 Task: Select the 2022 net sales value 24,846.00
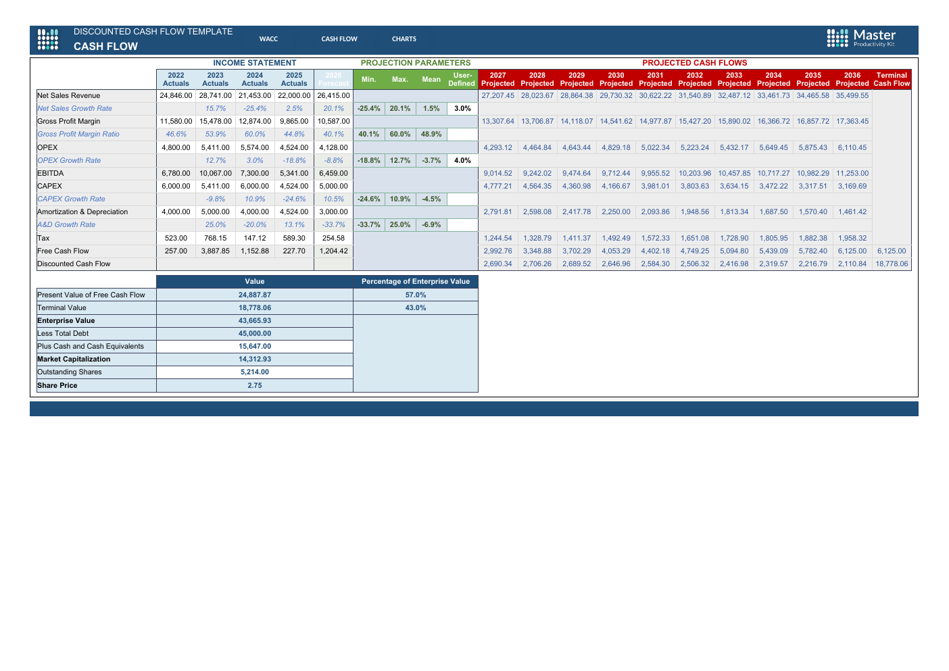[176, 96]
